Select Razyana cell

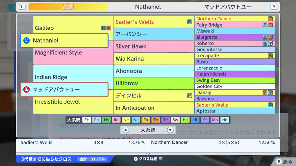[235, 99]
